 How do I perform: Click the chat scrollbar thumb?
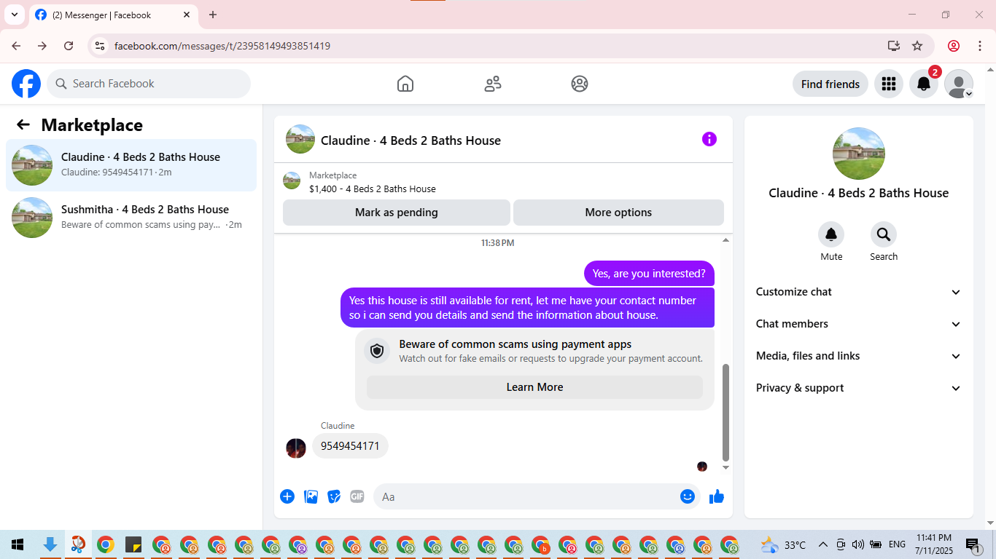(725, 412)
